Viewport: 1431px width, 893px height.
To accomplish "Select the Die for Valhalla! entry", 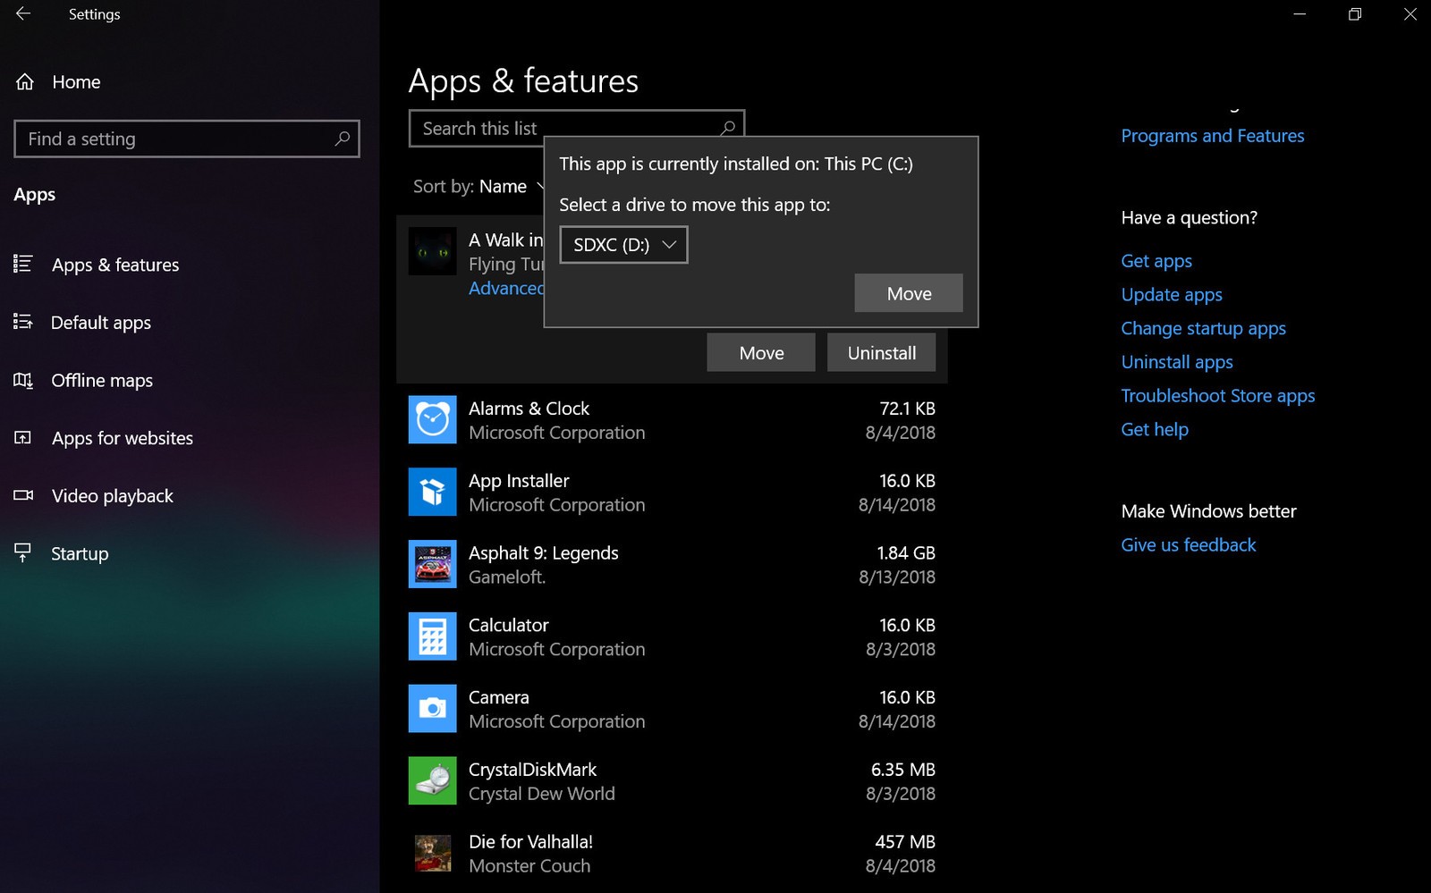I will tap(672, 855).
